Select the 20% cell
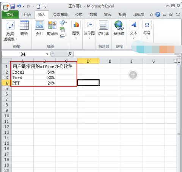This screenshot has height=172, width=182. click(x=44, y=83)
